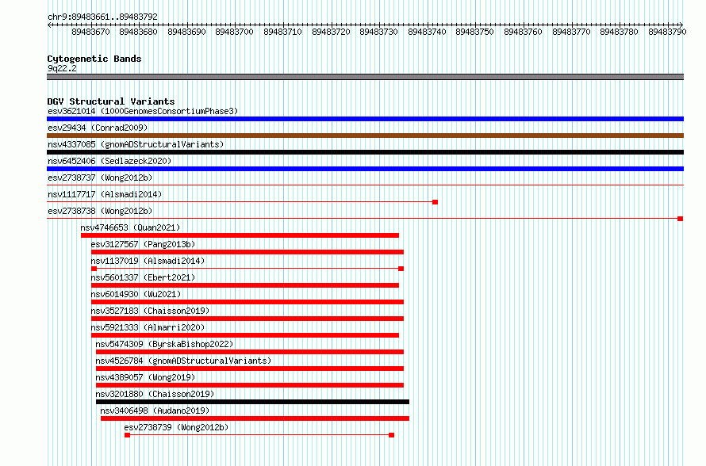Viewport: 706px width, 466px height.
Task: Click ruler position 89483730
Action: pyautogui.click(x=378, y=32)
